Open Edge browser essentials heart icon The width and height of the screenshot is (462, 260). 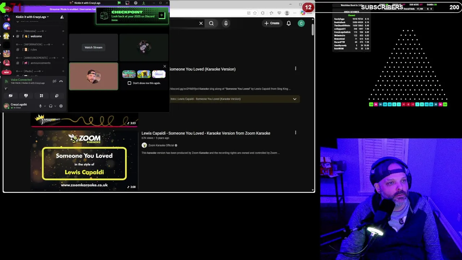(x=279, y=13)
